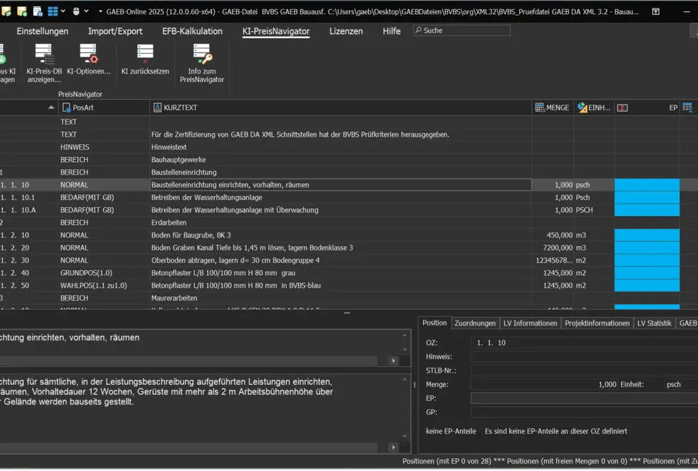The height and width of the screenshot is (471, 698).
Task: Click the mouse mode icon in title bar
Action: (76, 11)
